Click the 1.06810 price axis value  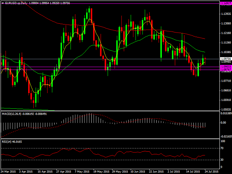point(226,91)
